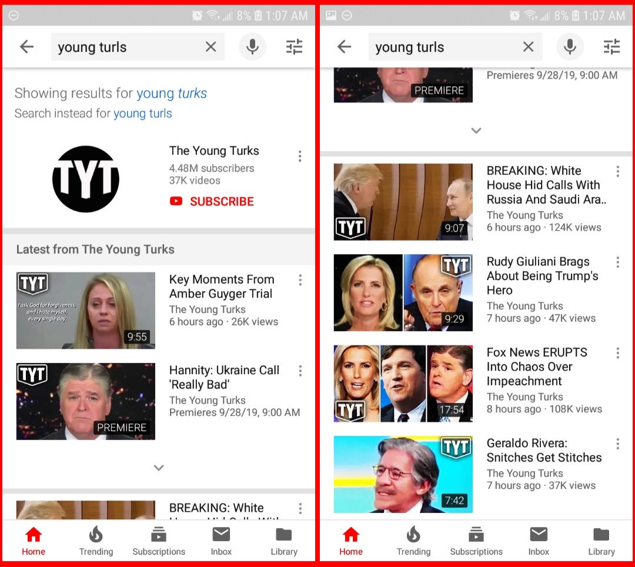Image resolution: width=635 pixels, height=567 pixels.
Task: Expand more latest videos on right screen
Action: pyautogui.click(x=476, y=131)
